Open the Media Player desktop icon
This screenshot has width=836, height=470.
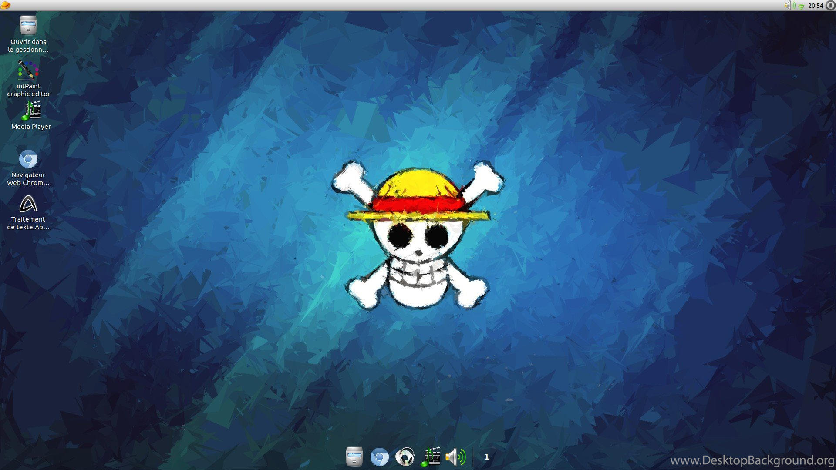31,111
